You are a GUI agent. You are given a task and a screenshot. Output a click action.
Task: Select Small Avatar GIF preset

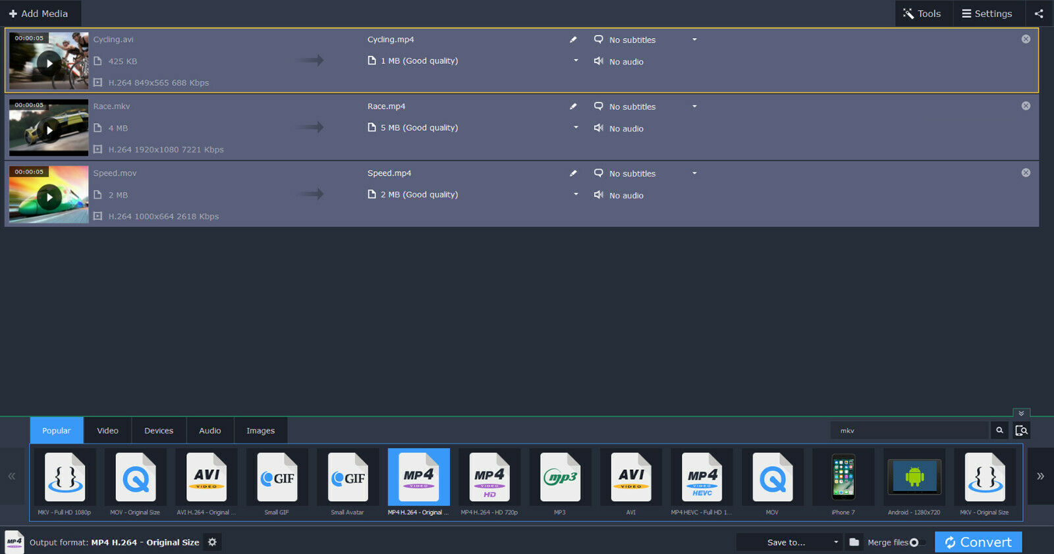[x=348, y=483]
